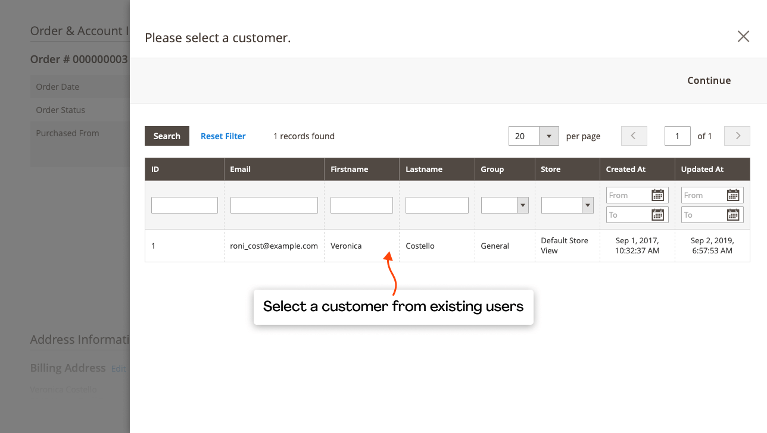The height and width of the screenshot is (433, 767).
Task: Click the next page arrow
Action: pos(737,136)
